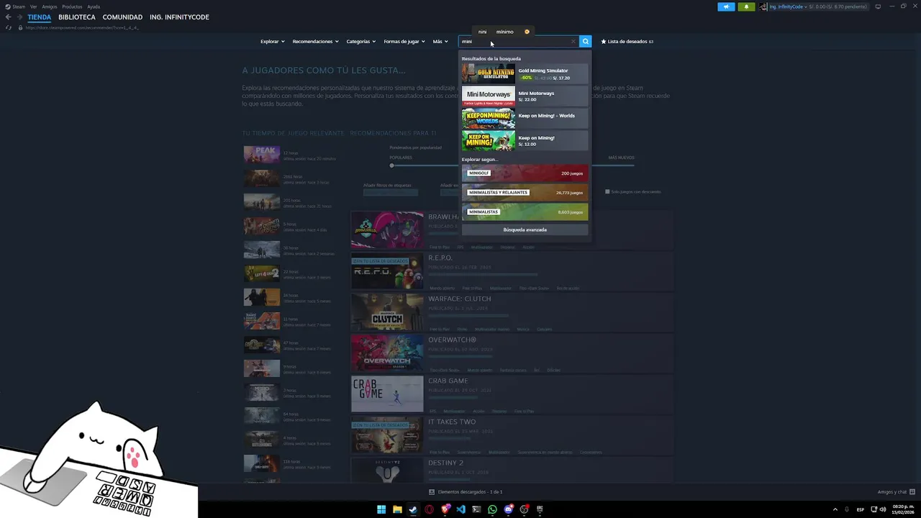Browse the MINIGOLF tag with 200 juegos
Image resolution: width=921 pixels, height=518 pixels.
click(x=525, y=173)
